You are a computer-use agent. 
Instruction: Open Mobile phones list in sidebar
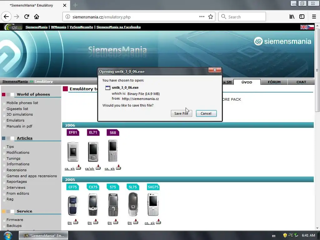click(x=22, y=103)
